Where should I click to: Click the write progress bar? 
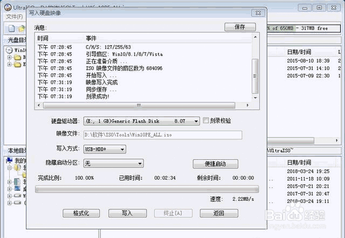tap(147, 189)
